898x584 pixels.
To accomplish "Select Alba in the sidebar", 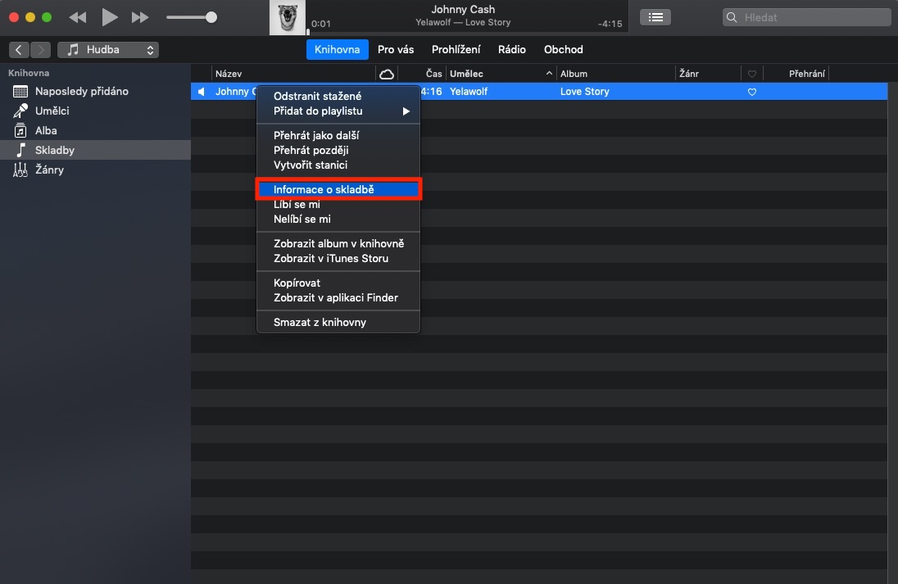I will click(x=95, y=130).
